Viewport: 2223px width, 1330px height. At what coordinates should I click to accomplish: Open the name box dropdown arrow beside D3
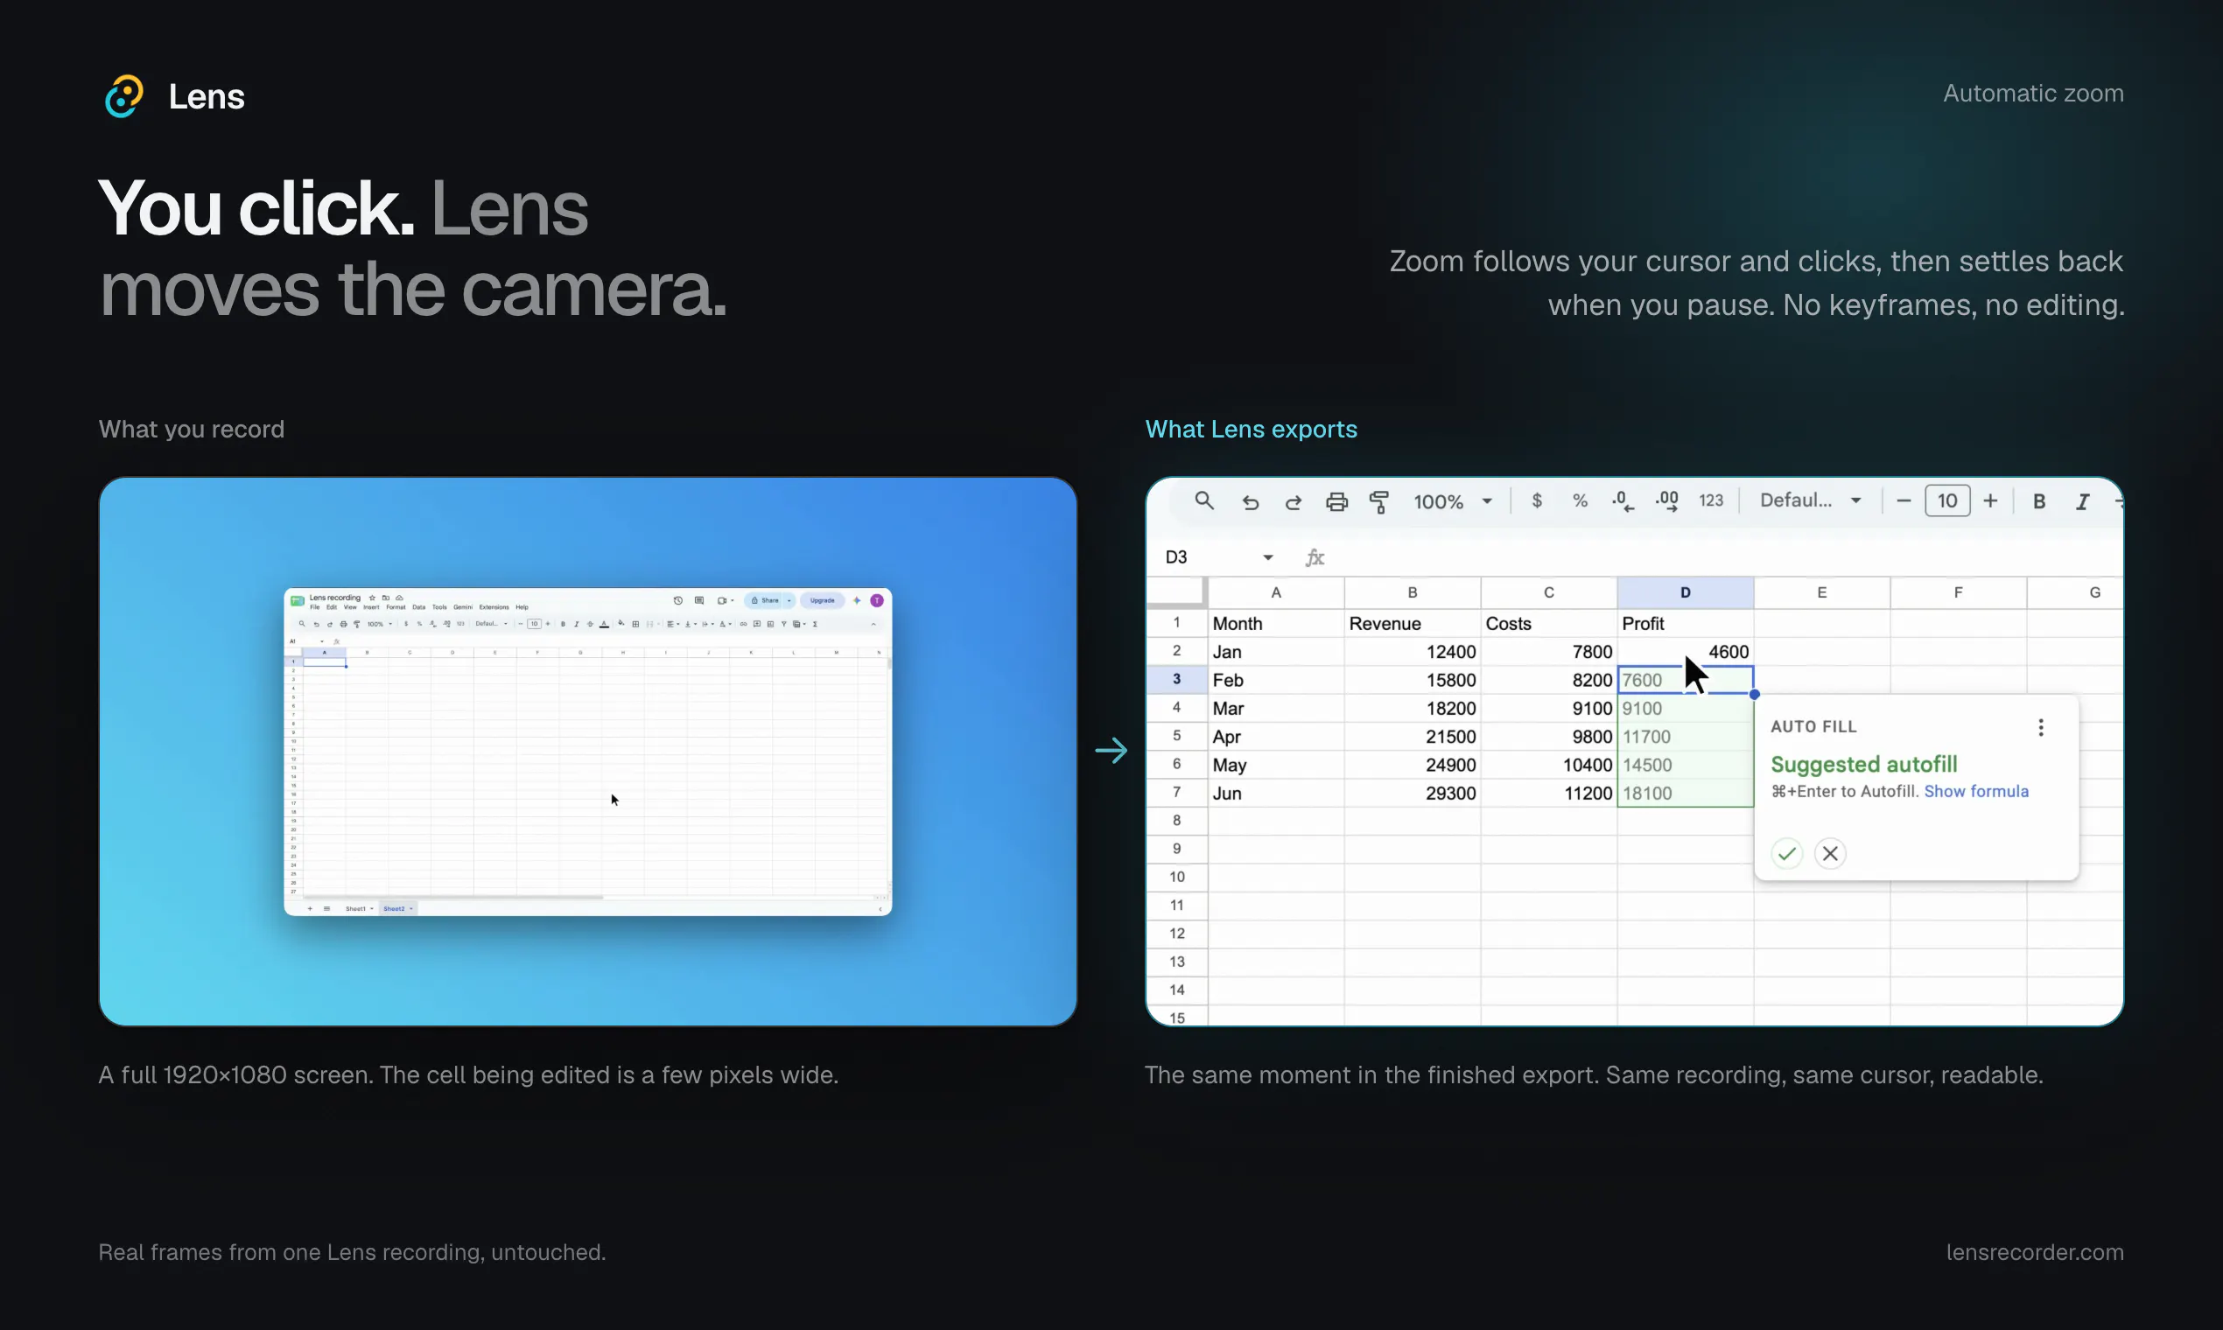point(1267,557)
